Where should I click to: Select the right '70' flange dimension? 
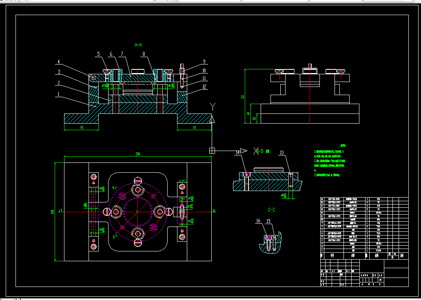pyautogui.click(x=195, y=128)
